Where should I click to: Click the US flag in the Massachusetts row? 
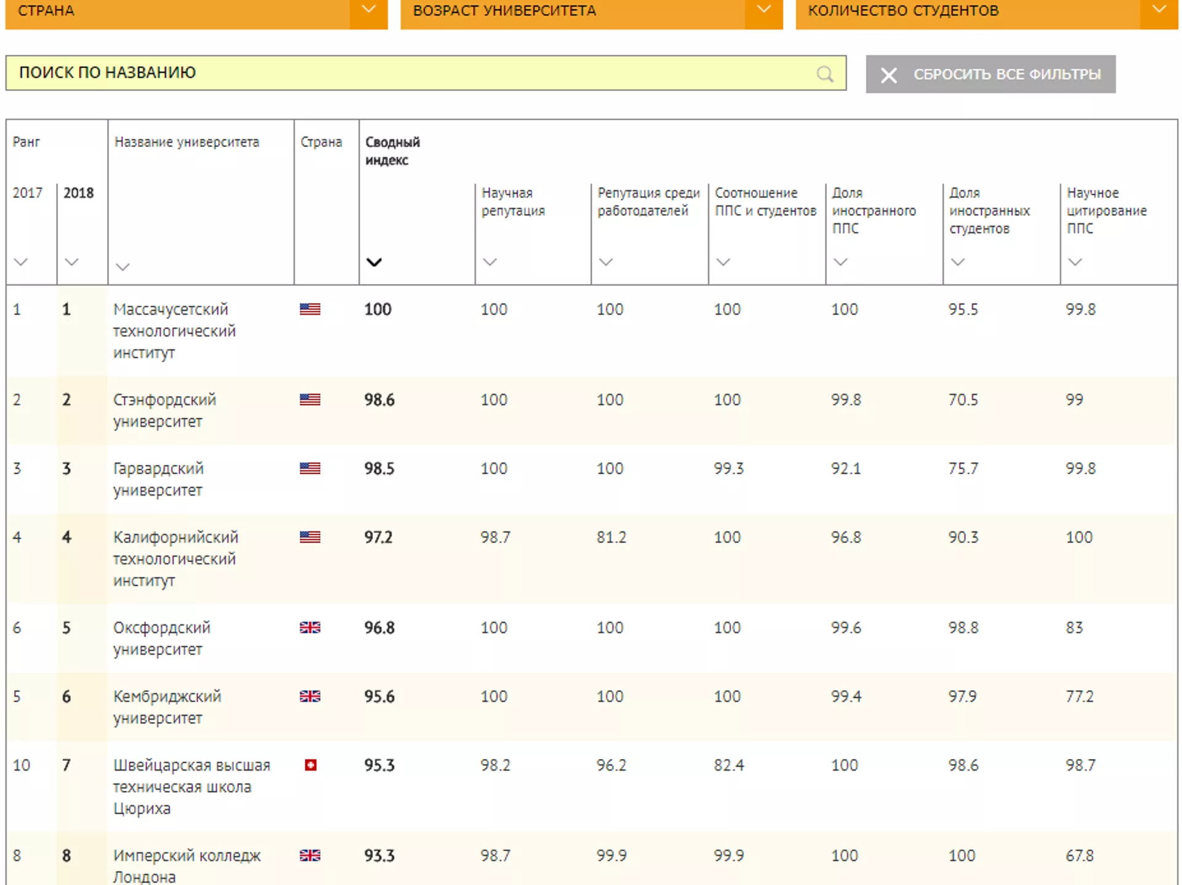[x=310, y=309]
